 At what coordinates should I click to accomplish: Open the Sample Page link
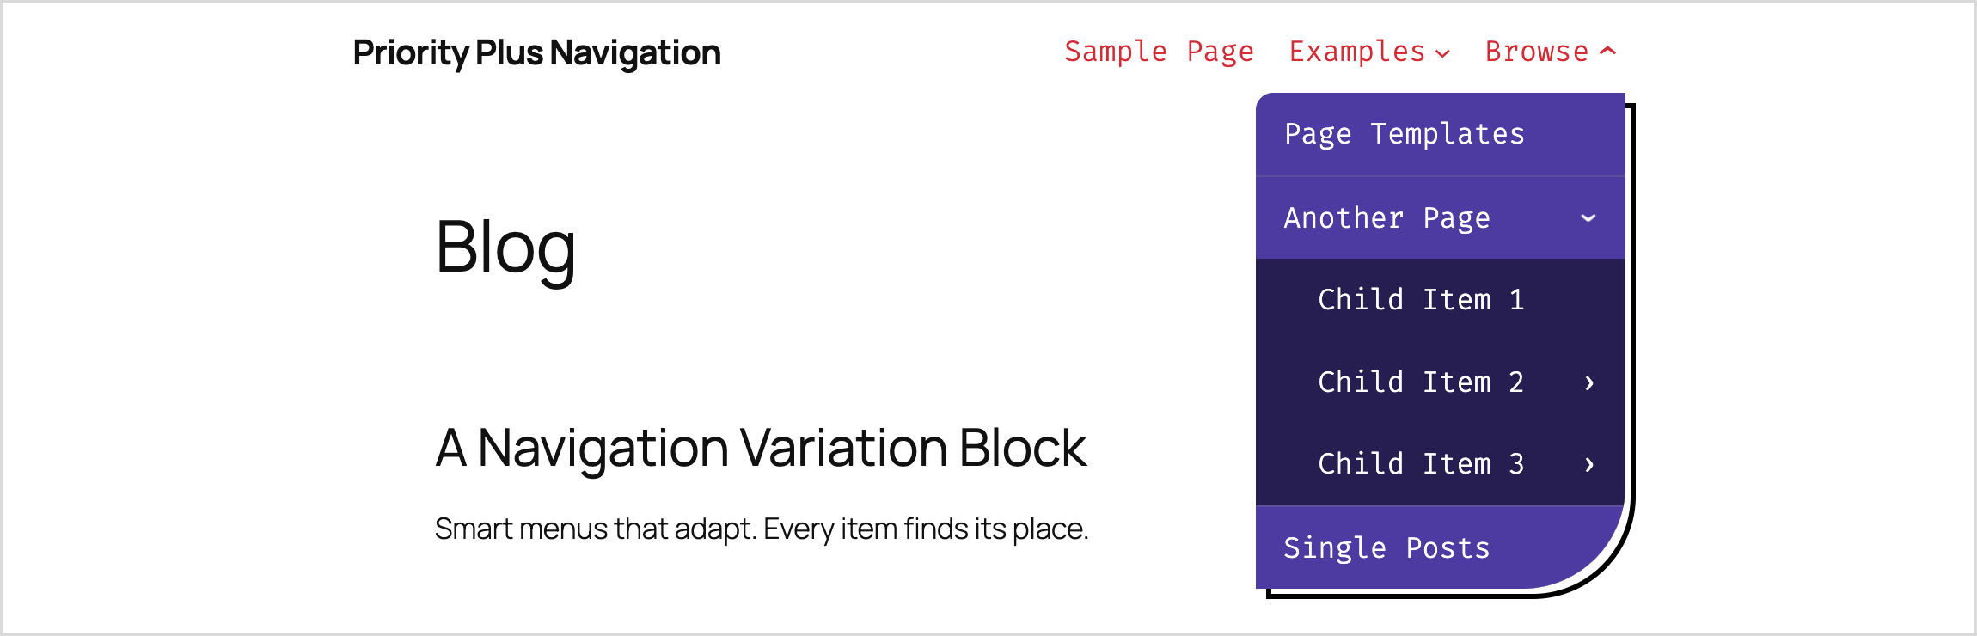[1159, 52]
